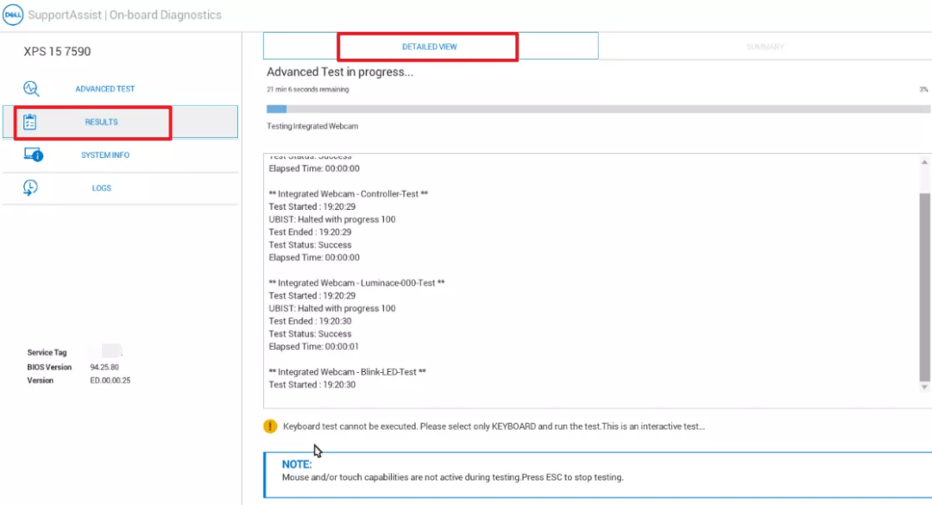This screenshot has height=505, width=932.
Task: Click the System Info monitor icon
Action: (34, 155)
